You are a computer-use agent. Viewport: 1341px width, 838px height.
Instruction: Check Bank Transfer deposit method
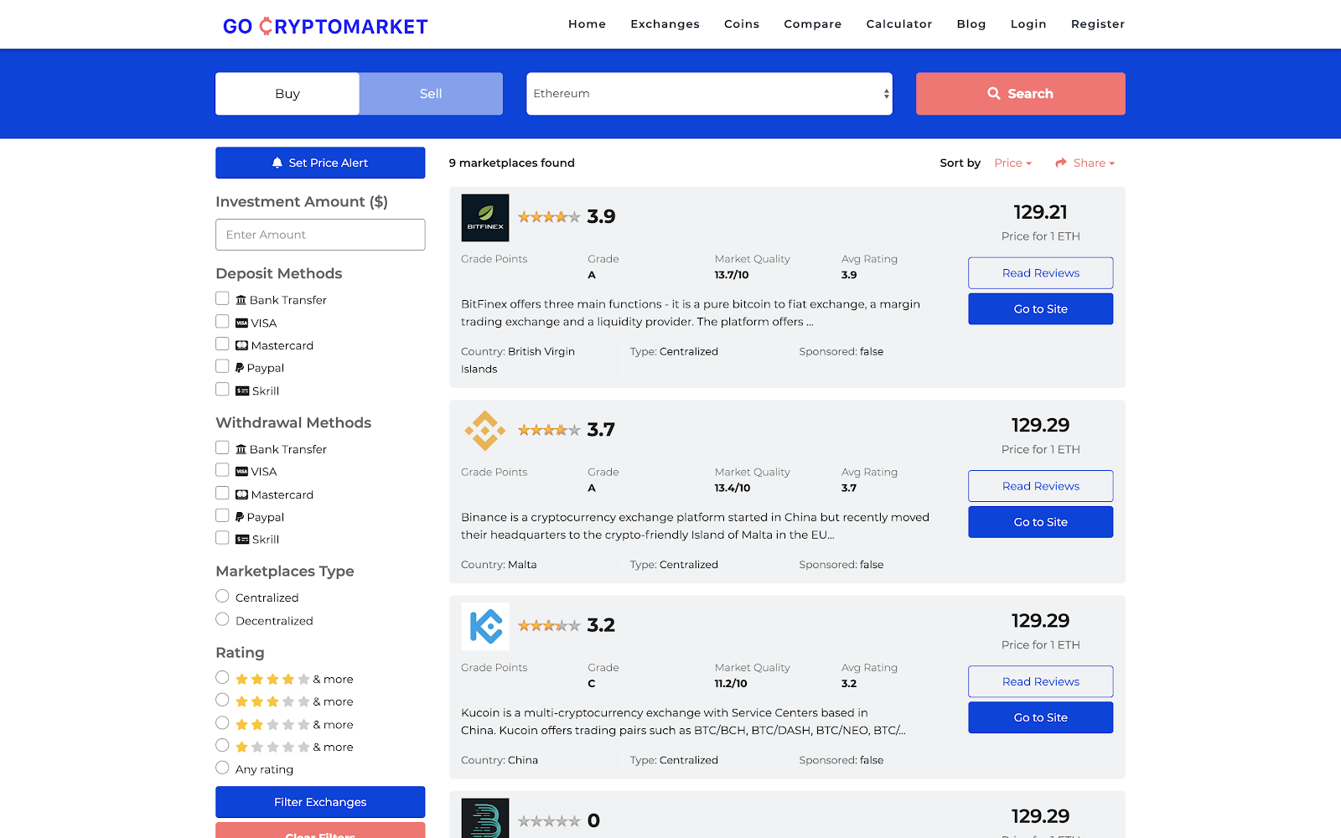click(222, 298)
